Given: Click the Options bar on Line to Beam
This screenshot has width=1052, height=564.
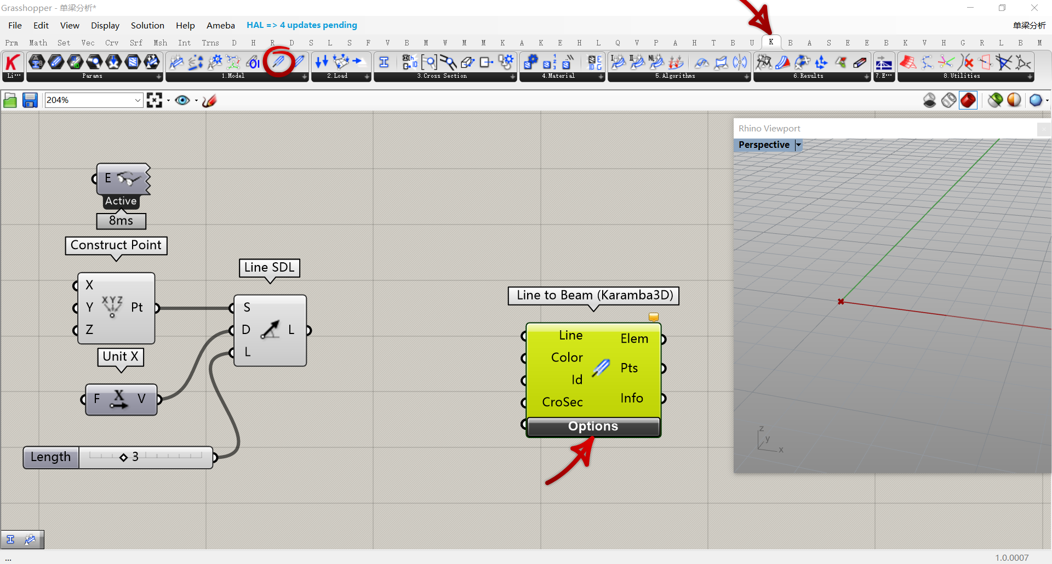Looking at the screenshot, I should click(x=593, y=427).
